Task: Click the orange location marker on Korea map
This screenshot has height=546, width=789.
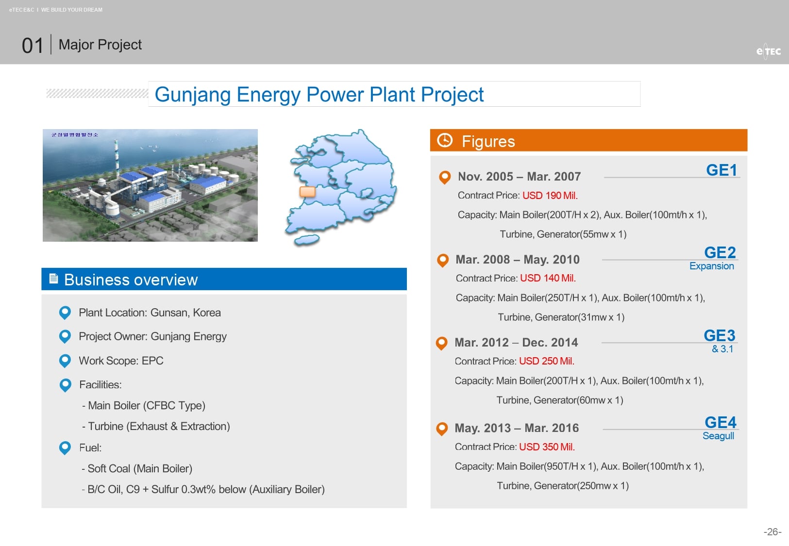Action: pos(307,191)
